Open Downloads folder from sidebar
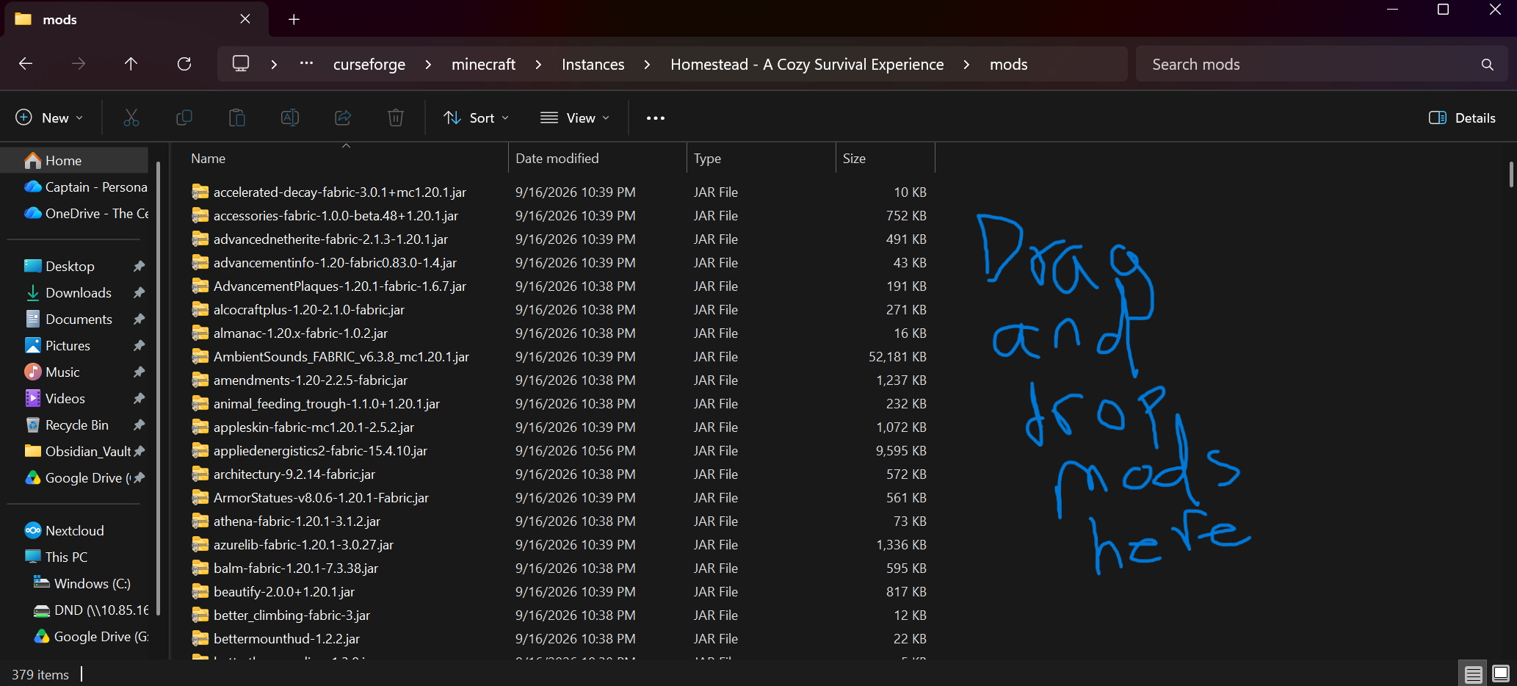Viewport: 1517px width, 686px height. (x=79, y=292)
